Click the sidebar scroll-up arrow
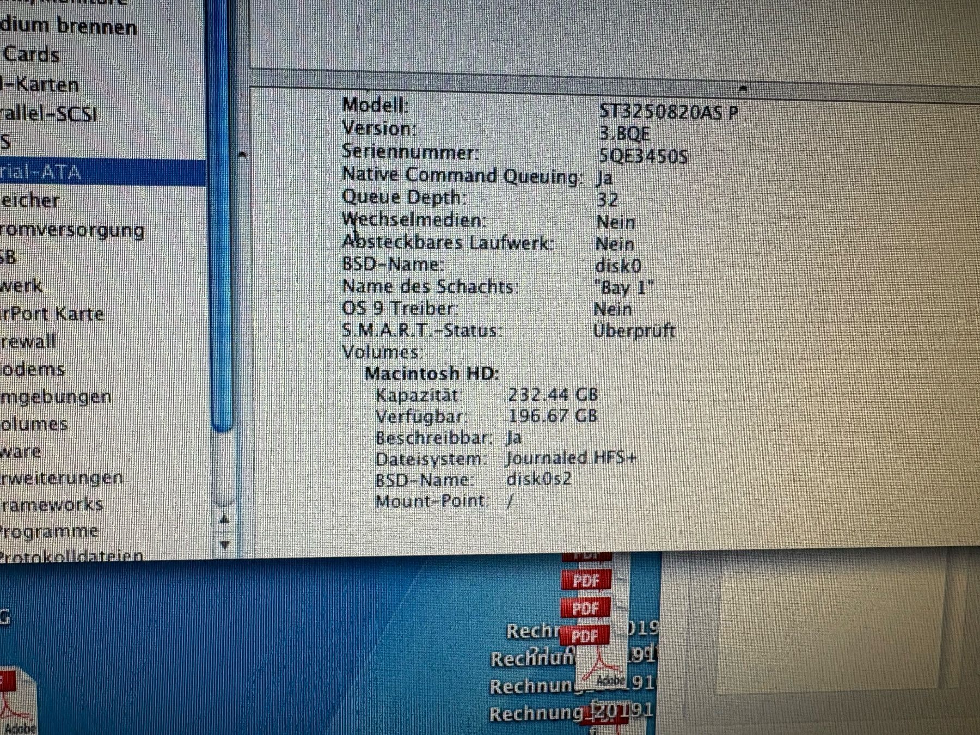The height and width of the screenshot is (735, 980). (224, 520)
